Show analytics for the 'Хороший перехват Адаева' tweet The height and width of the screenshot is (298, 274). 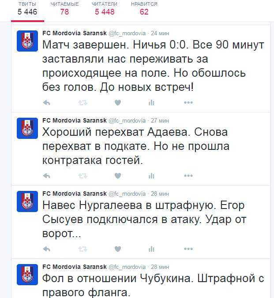[151, 176]
